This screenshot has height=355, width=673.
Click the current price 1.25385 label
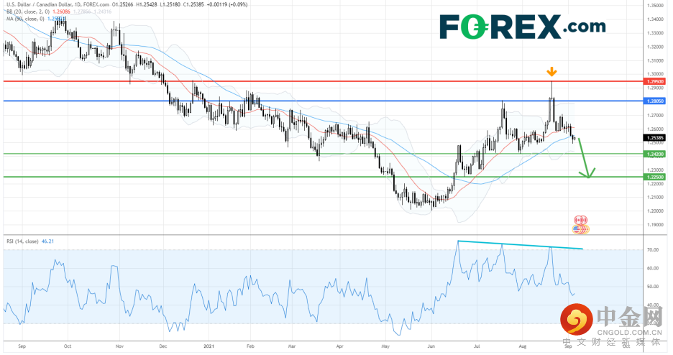(x=655, y=138)
